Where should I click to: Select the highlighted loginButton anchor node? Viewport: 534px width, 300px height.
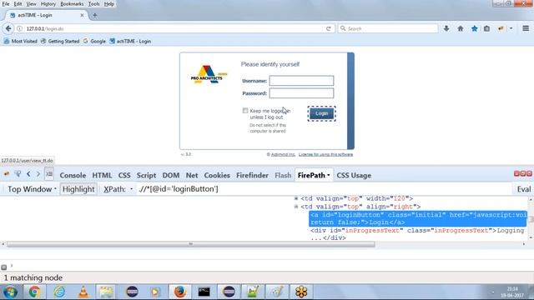point(417,218)
